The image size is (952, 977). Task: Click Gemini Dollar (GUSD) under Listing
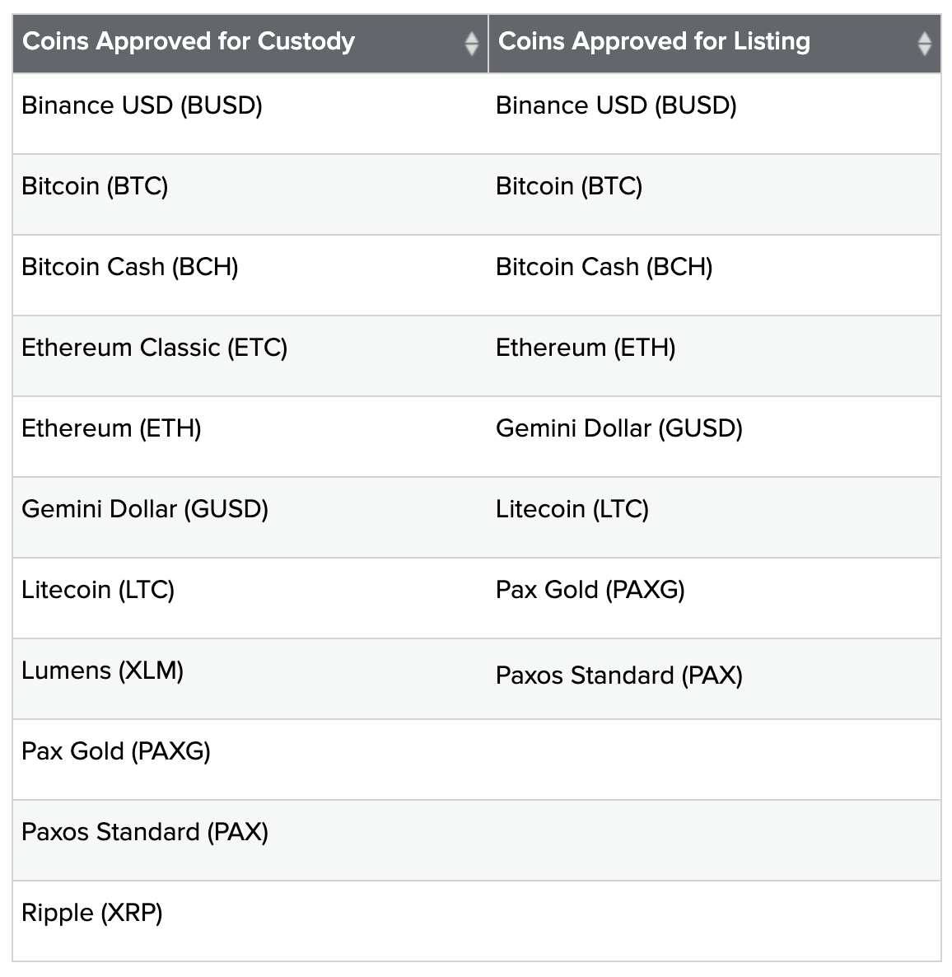coord(619,428)
